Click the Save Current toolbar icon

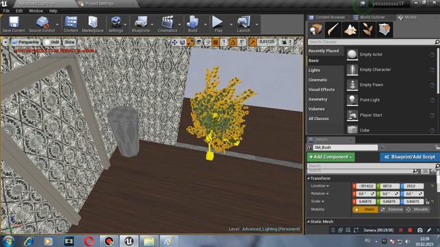[x=14, y=24]
